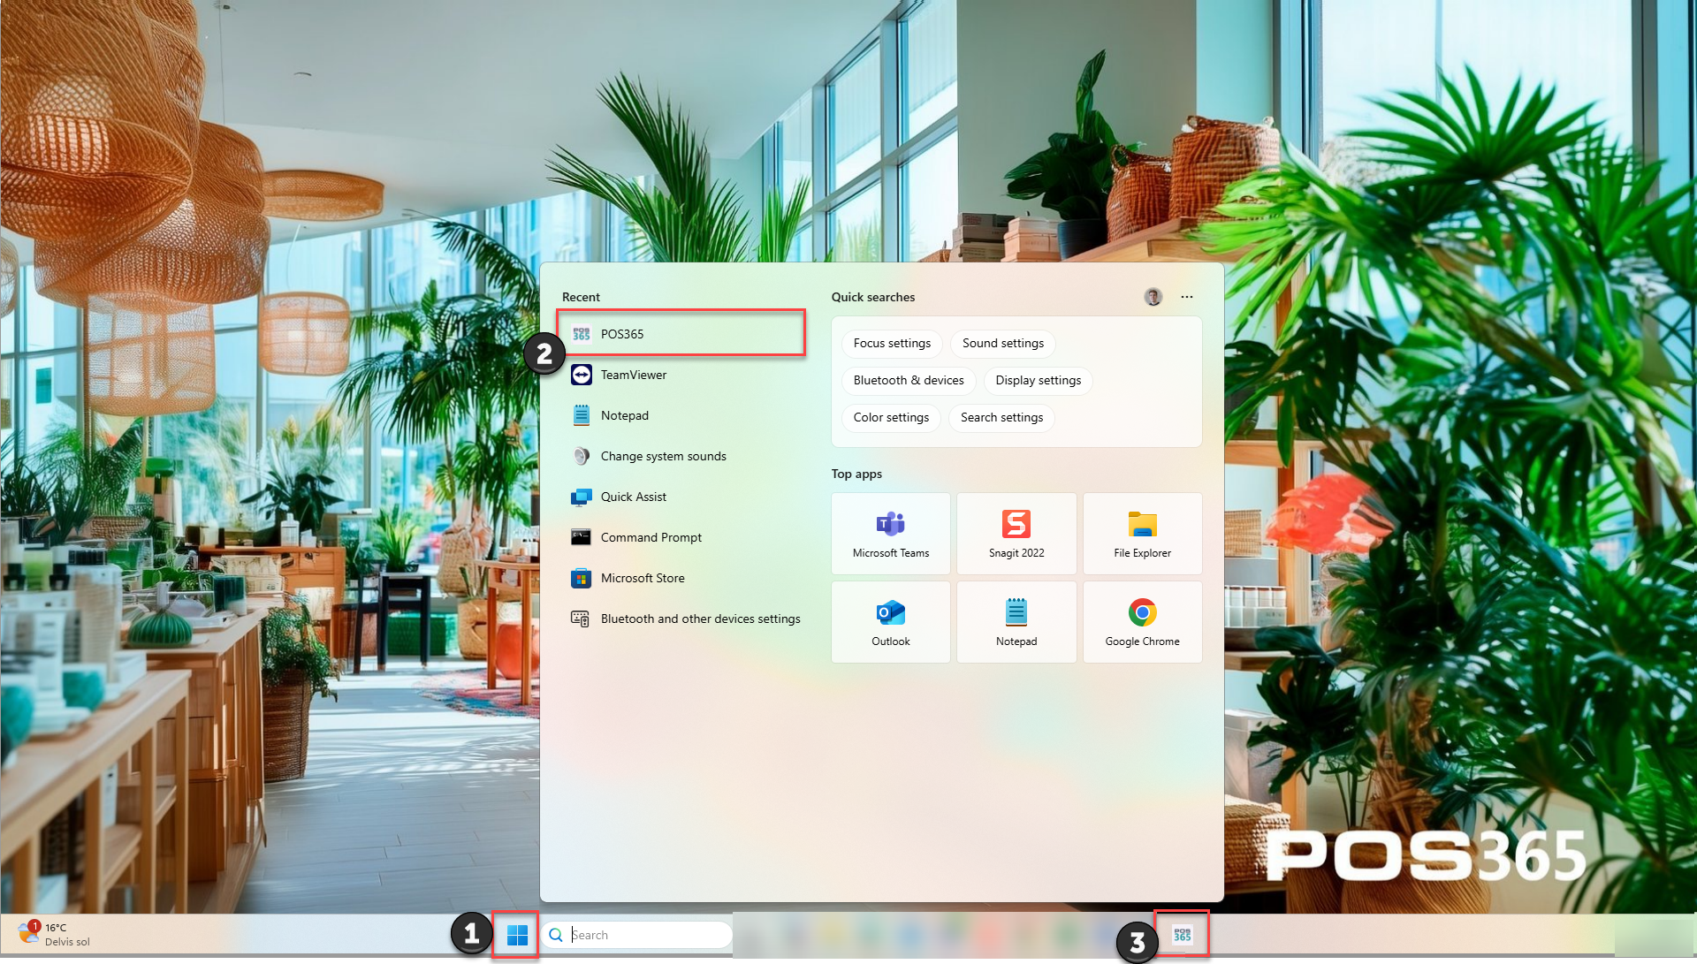Viewport: 1697px width, 964px height.
Task: Open the three-dots more options menu
Action: (x=1186, y=297)
